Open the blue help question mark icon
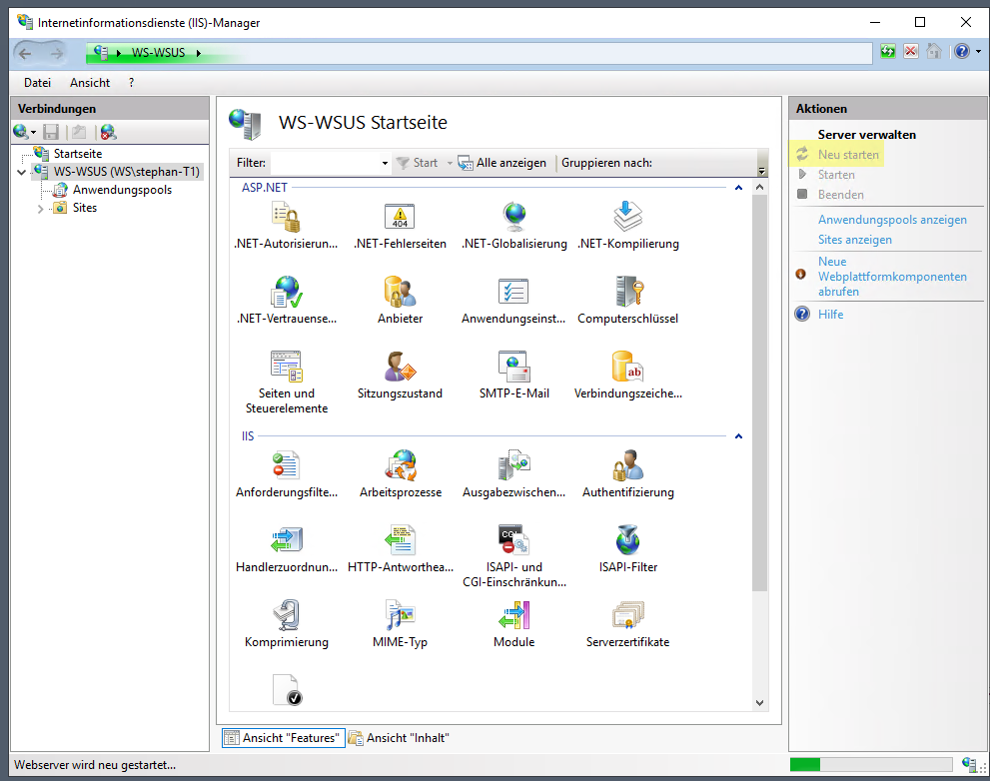Screen dimensions: 990x781 coord(962,52)
